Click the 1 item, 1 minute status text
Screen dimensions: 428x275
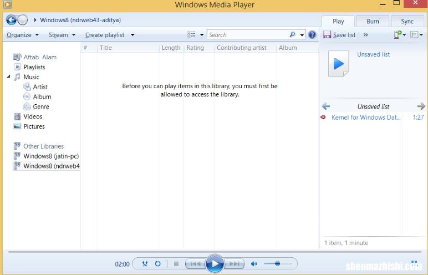pyautogui.click(x=346, y=243)
